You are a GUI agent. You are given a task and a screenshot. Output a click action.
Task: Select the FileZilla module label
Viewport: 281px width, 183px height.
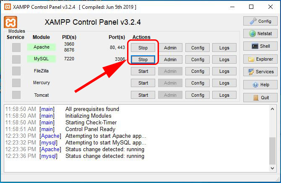coord(41,71)
